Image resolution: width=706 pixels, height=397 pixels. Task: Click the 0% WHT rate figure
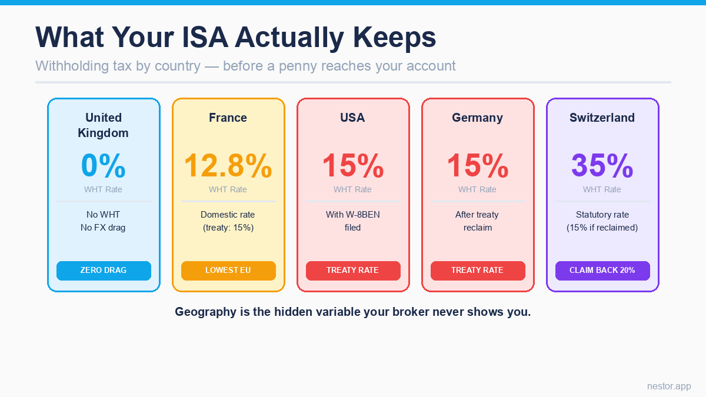pos(104,165)
